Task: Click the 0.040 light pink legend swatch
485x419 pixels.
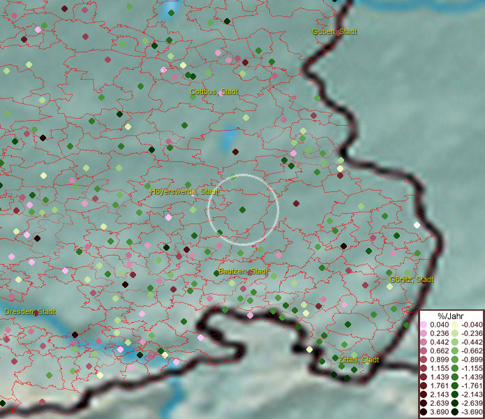Action: (424, 325)
